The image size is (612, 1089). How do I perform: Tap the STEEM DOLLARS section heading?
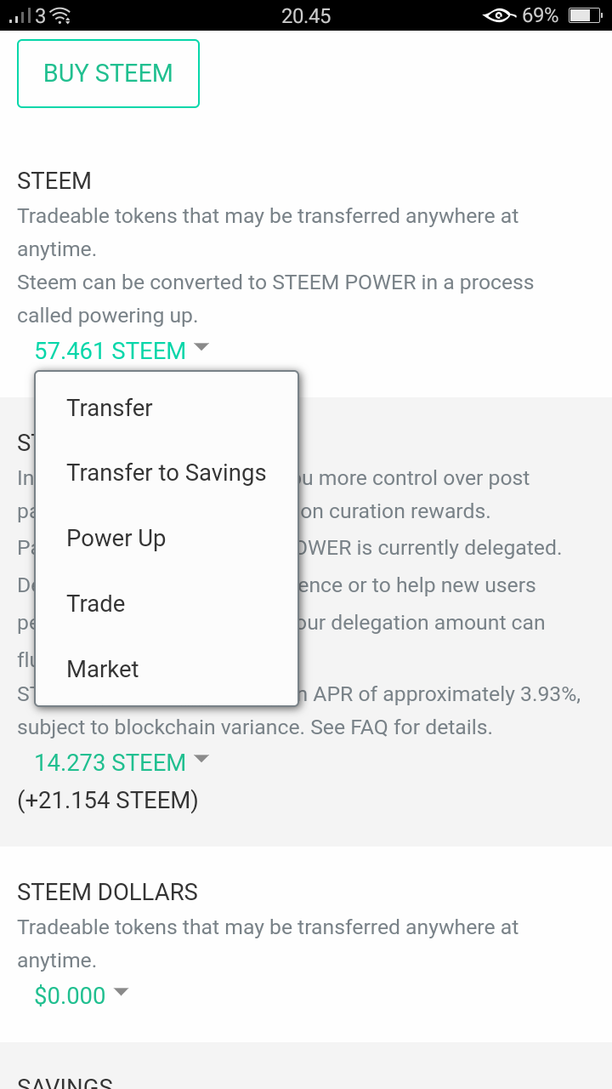tap(107, 892)
